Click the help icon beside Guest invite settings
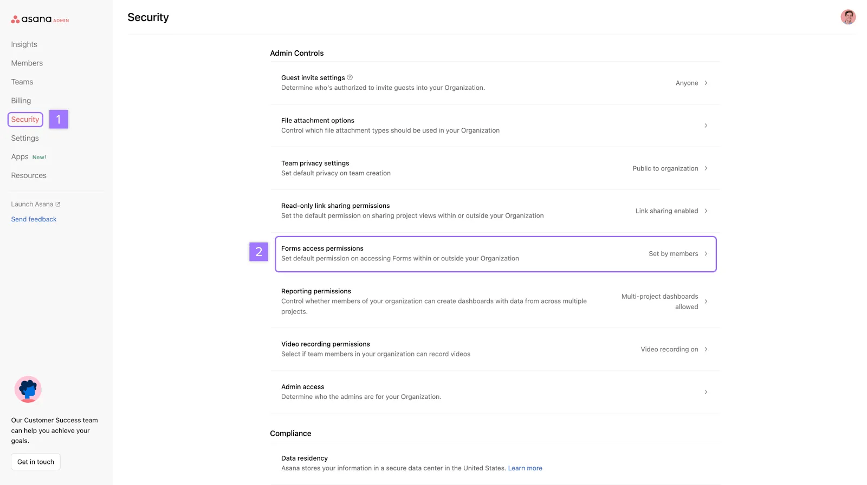This screenshot has height=485, width=867. pyautogui.click(x=350, y=77)
